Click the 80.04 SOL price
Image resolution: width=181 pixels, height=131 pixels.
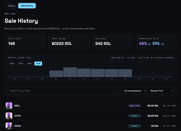[153, 106]
